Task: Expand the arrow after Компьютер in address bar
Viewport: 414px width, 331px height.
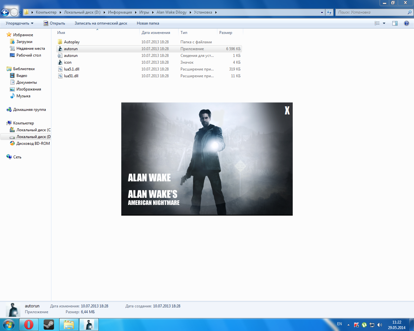Action: tap(60, 12)
